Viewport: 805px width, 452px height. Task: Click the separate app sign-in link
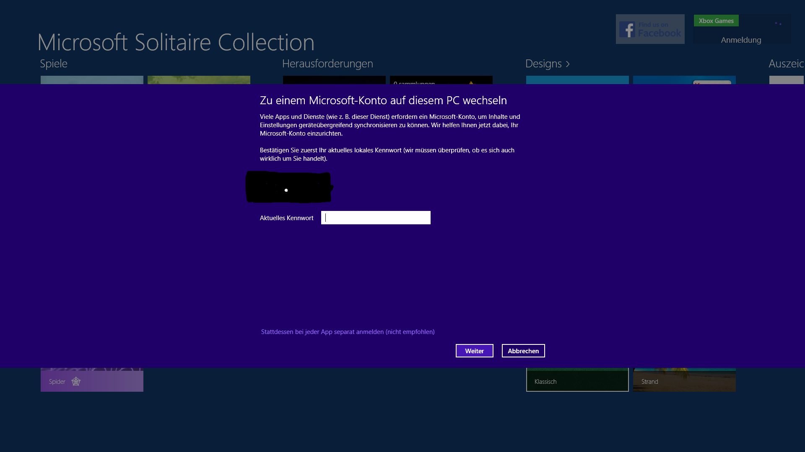click(x=348, y=331)
